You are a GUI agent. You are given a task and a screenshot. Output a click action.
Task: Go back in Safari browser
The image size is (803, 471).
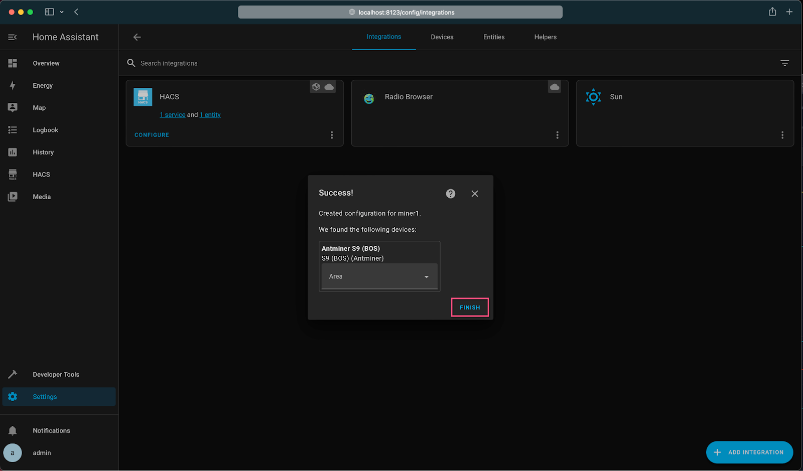click(76, 12)
